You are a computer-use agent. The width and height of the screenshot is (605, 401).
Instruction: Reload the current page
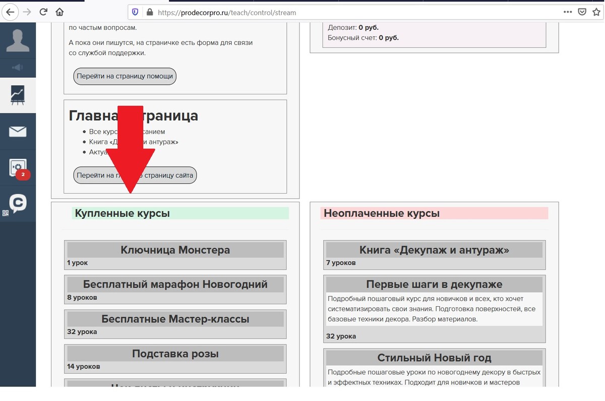tap(43, 12)
